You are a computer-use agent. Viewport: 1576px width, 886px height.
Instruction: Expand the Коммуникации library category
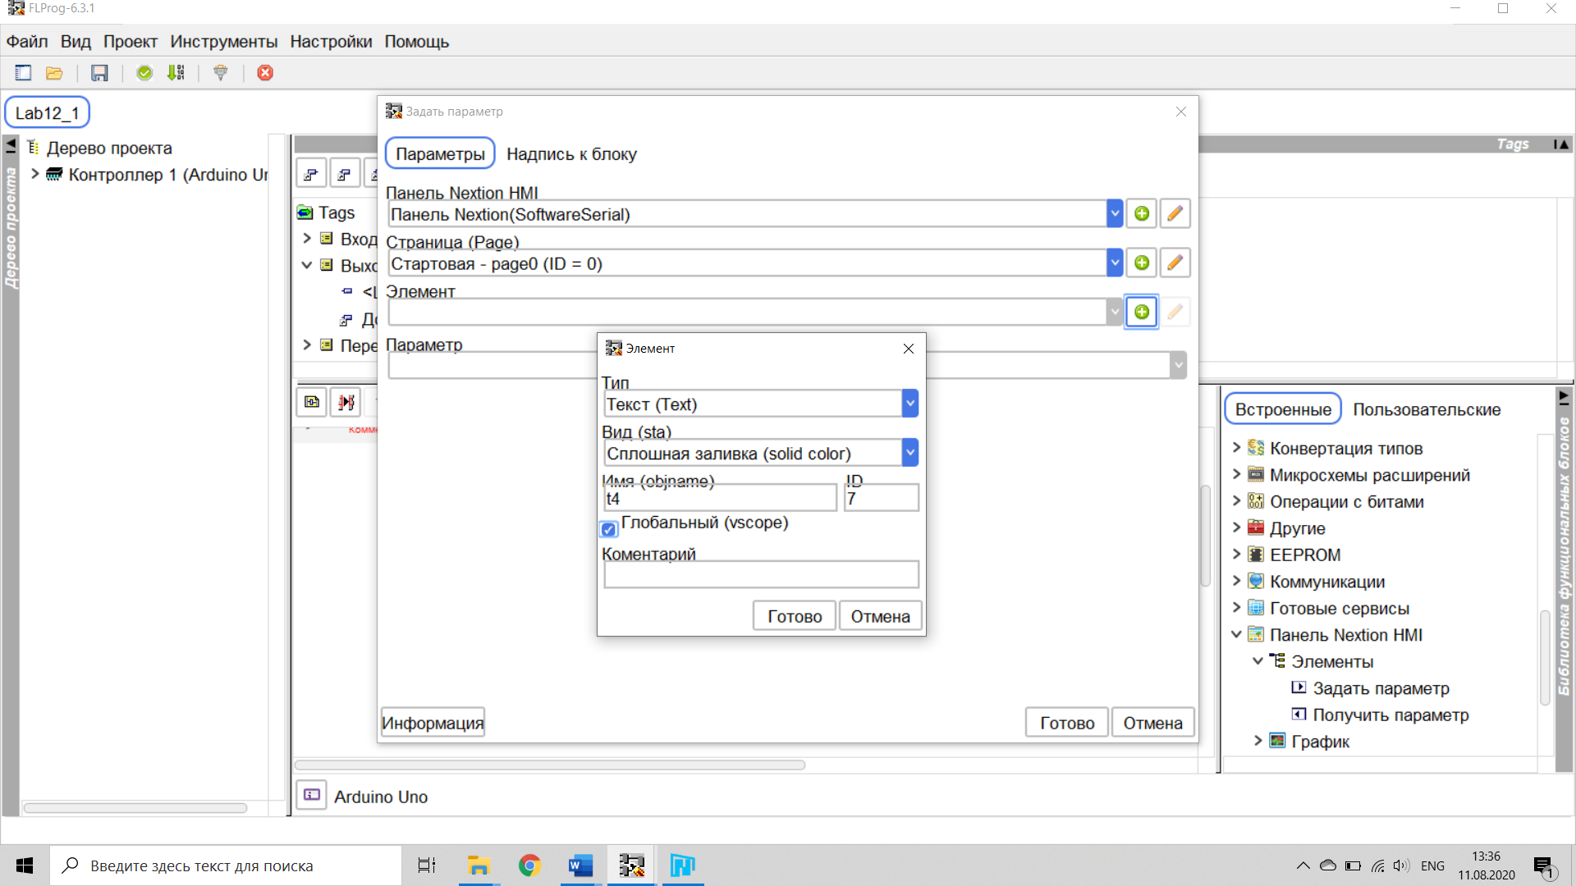coord(1236,582)
